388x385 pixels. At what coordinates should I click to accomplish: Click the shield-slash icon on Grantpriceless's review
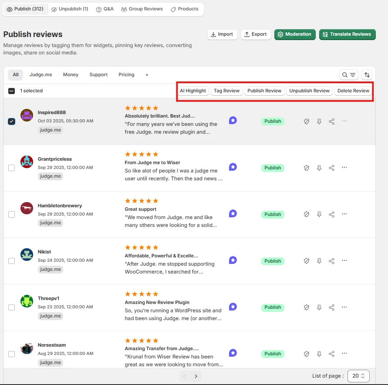point(307,168)
